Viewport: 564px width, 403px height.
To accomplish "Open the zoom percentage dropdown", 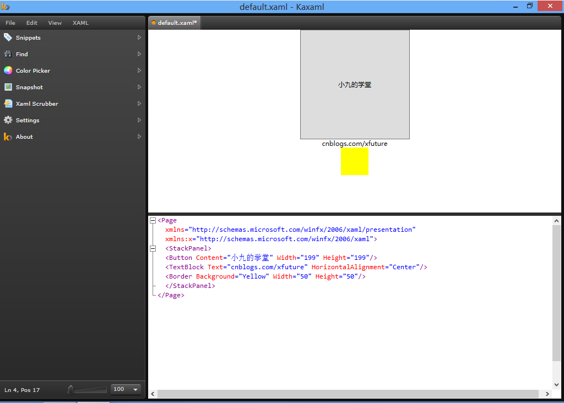I will point(135,389).
